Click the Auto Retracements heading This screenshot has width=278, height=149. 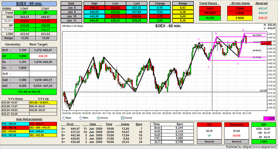pos(29,110)
